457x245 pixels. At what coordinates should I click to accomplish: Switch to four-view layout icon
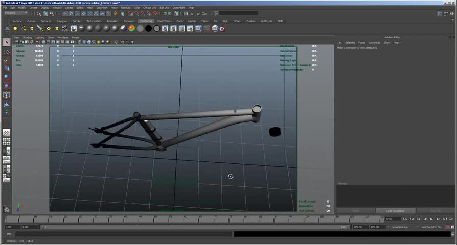7,141
